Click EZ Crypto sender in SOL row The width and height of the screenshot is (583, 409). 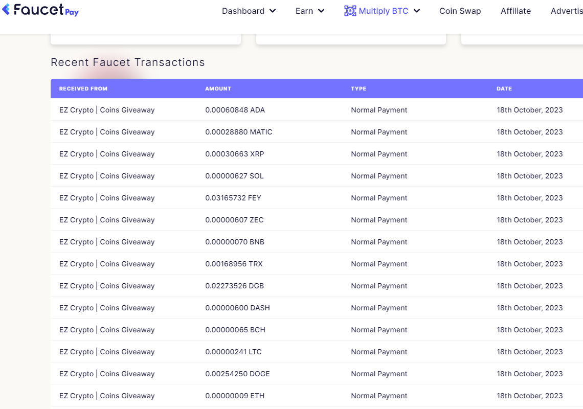(107, 176)
